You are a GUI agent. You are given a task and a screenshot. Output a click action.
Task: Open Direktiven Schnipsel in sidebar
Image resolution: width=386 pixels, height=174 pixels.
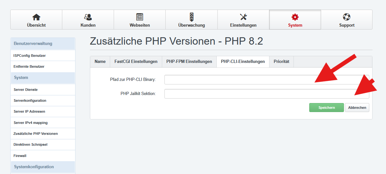pyautogui.click(x=43, y=144)
